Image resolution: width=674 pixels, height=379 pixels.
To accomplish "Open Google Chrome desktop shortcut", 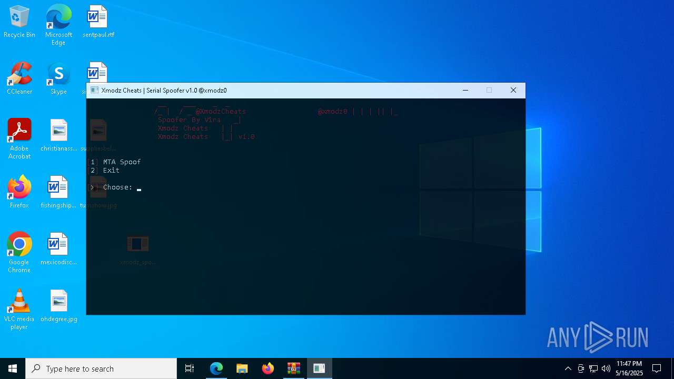I will click(19, 253).
